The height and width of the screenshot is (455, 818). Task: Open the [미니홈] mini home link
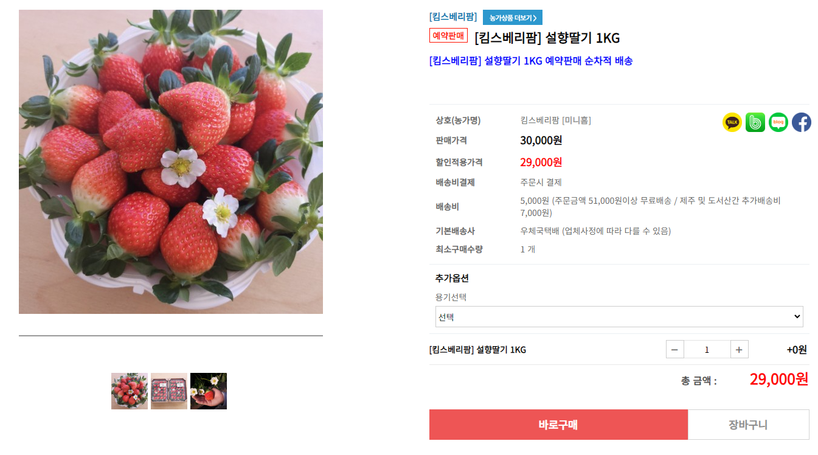click(576, 120)
